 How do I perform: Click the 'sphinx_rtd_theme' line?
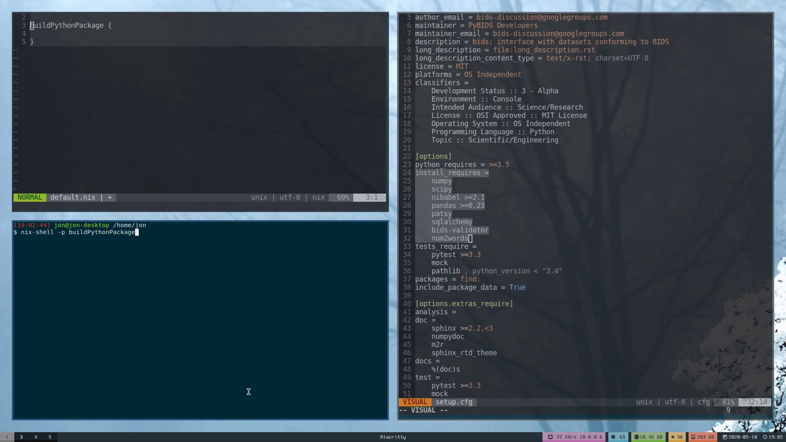[464, 353]
